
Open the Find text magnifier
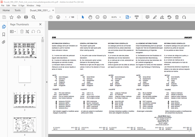(x=33, y=17)
